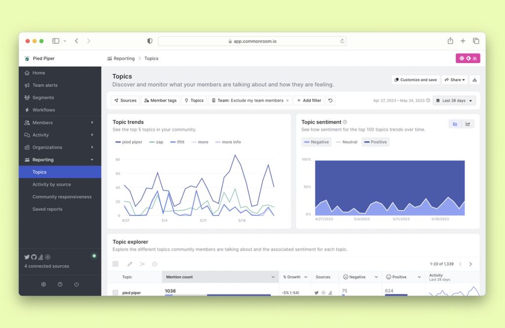Download report using the download icon
Screen dimensions: 505x328
click(x=474, y=80)
